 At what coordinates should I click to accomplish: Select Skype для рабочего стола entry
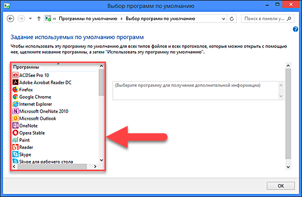point(46,161)
